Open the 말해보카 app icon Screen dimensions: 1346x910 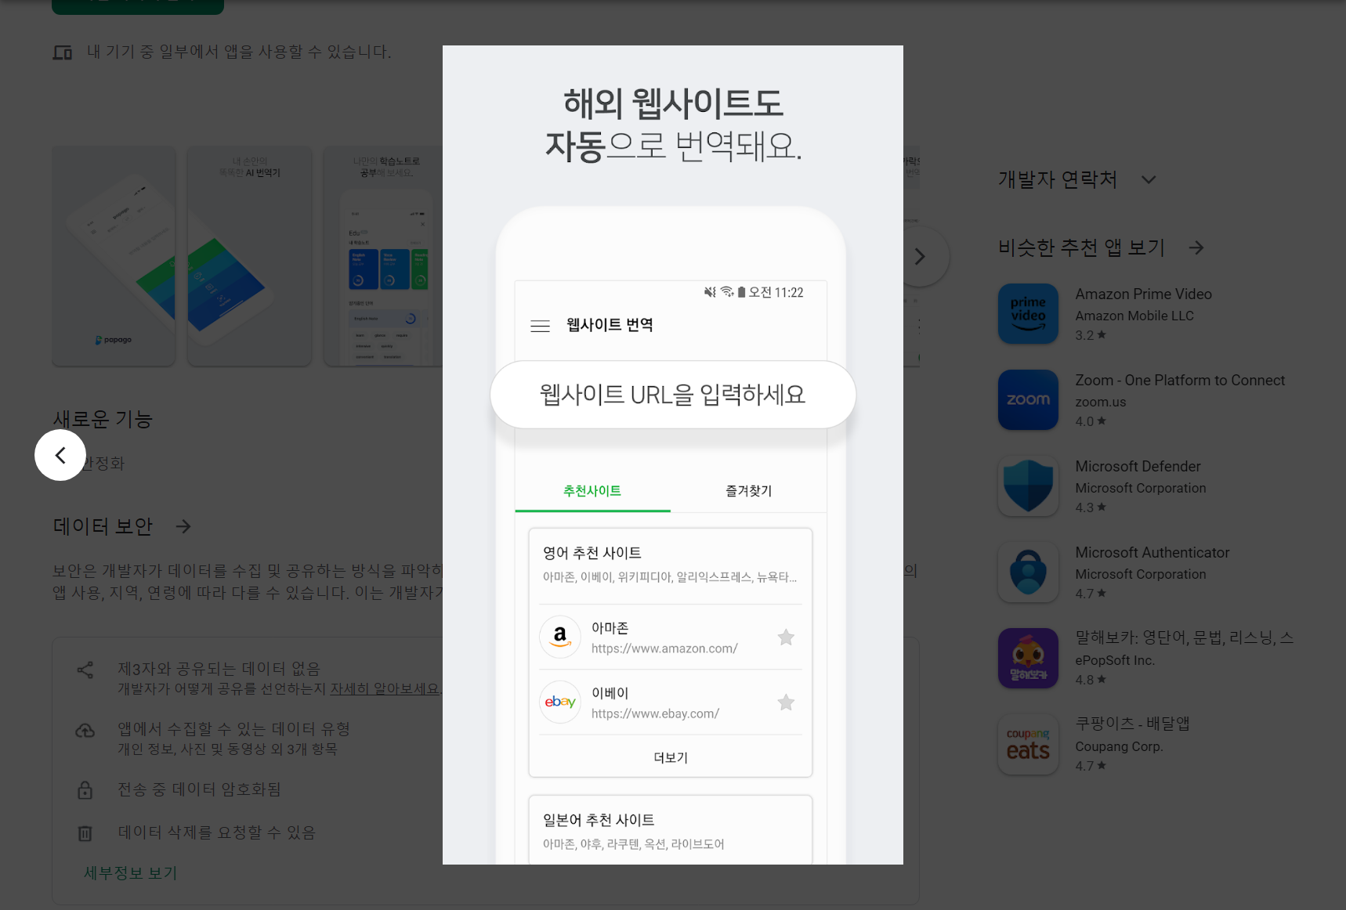click(x=1028, y=658)
